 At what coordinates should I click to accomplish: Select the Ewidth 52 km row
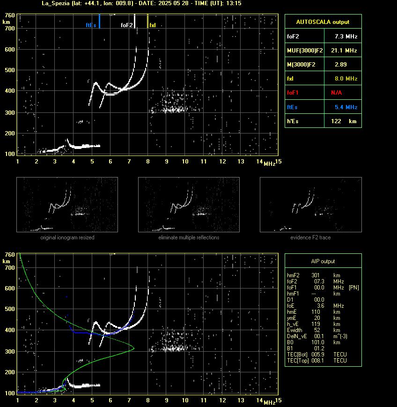[314, 330]
